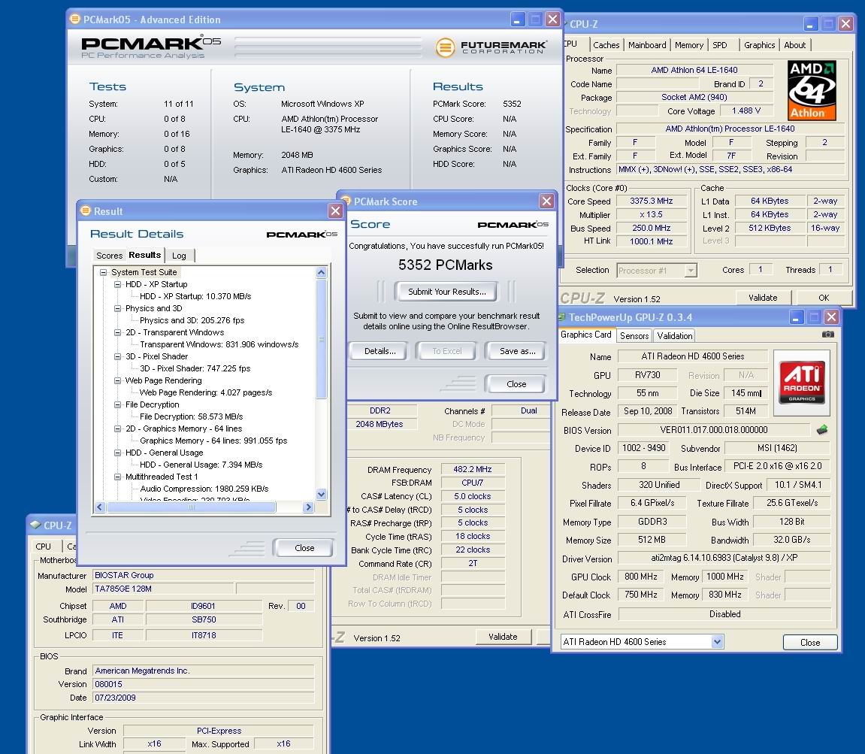Screen dimensions: 865x754
Task: Minimize the PCMark05 main window
Action: coord(516,20)
